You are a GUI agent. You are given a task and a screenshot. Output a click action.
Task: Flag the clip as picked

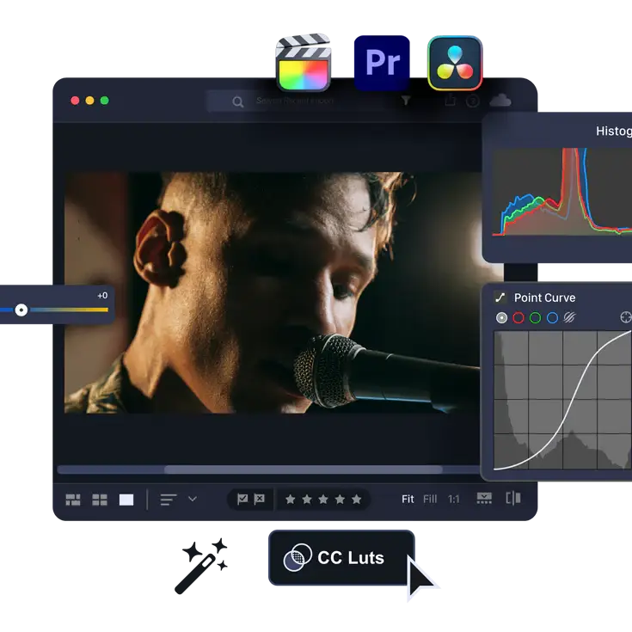point(242,499)
